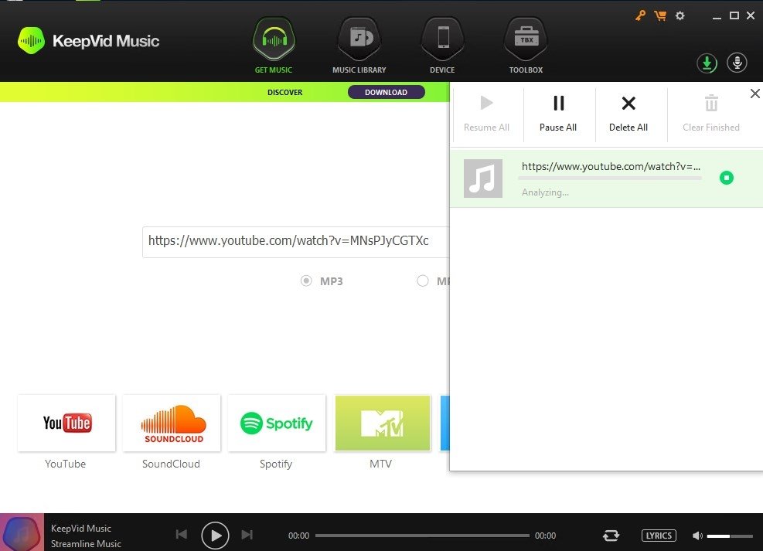
Task: Click the YouTube URL in the download list
Action: (x=611, y=166)
